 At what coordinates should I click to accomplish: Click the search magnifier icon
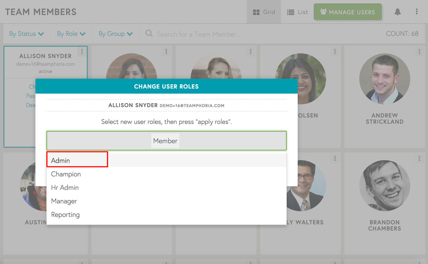(x=149, y=34)
